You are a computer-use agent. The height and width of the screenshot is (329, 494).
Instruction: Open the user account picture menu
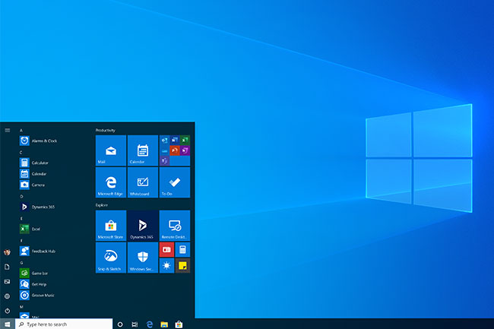[x=8, y=251]
